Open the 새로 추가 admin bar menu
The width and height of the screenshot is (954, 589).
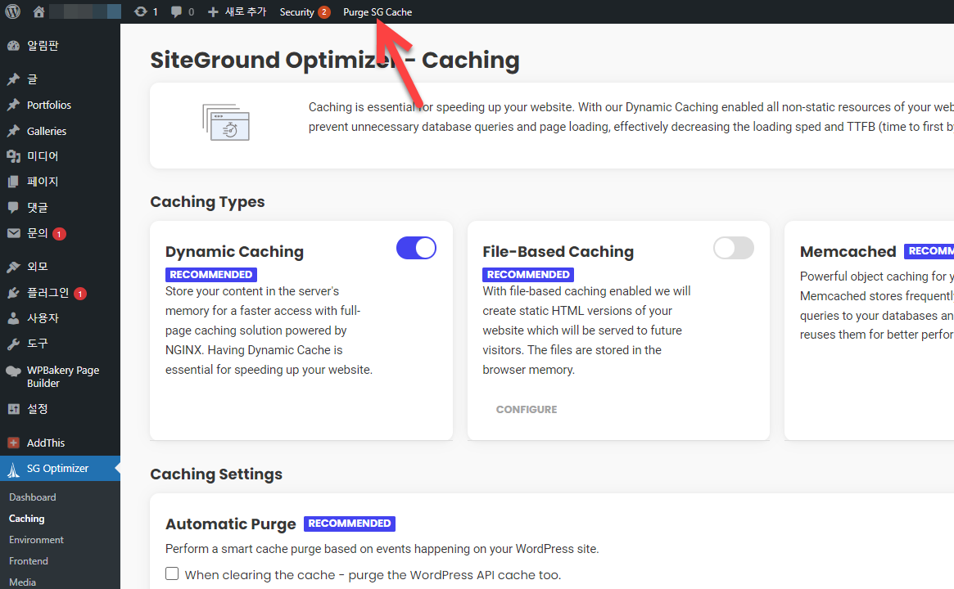[x=237, y=11]
